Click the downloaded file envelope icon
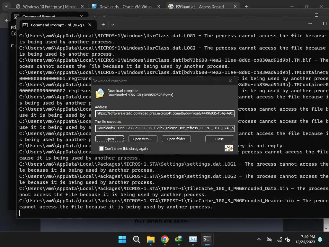329x247 pixels. point(100,93)
